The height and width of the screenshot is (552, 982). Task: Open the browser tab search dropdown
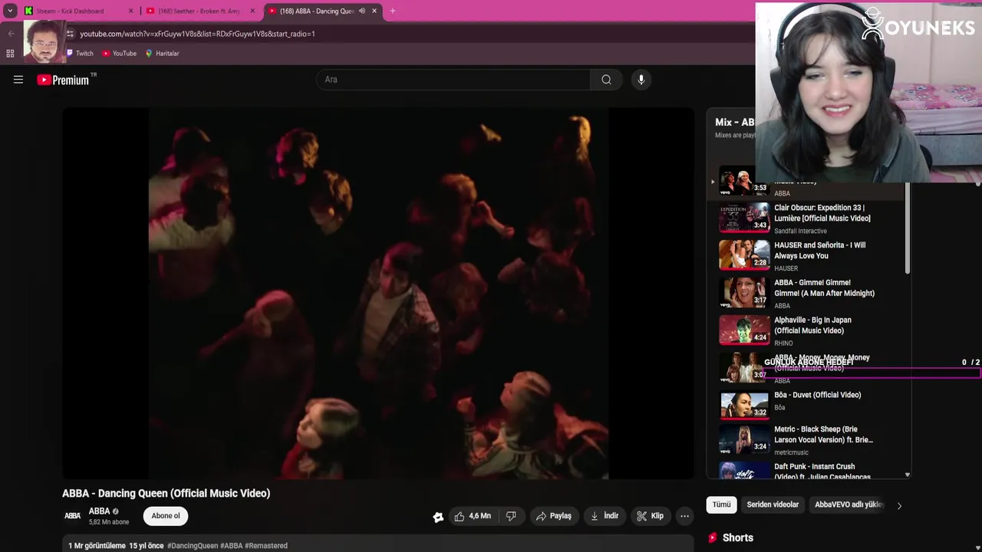(10, 11)
